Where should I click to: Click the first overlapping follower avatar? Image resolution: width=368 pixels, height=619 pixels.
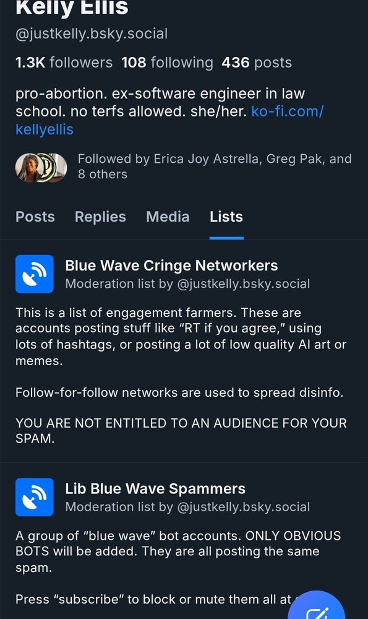click(x=31, y=166)
